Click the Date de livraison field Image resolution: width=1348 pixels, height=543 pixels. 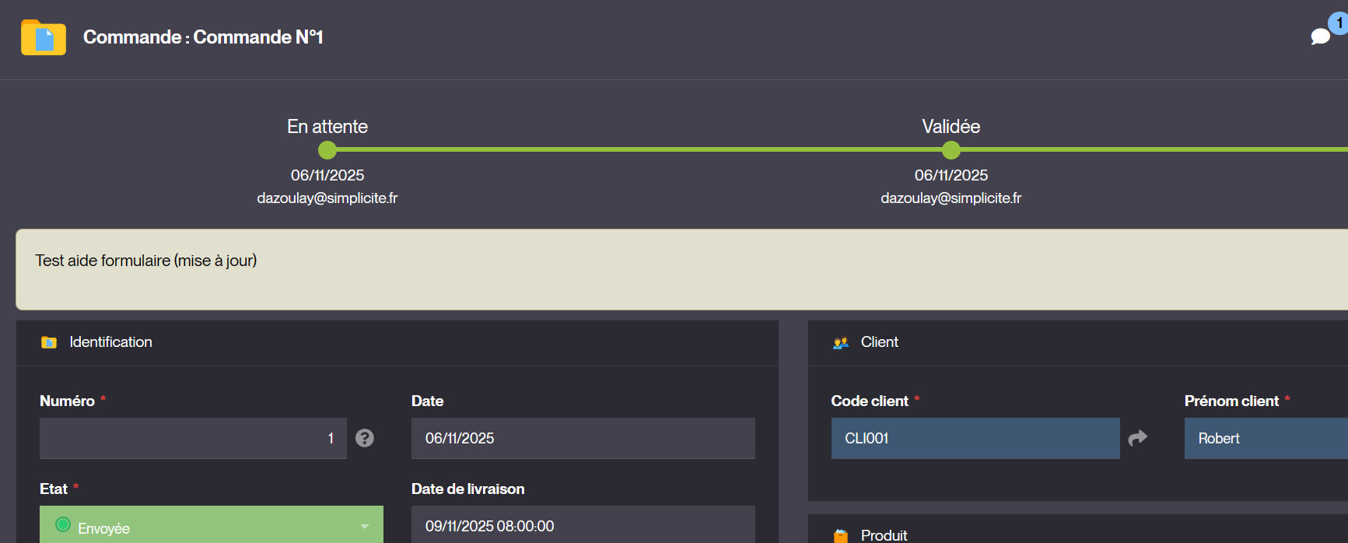point(583,526)
